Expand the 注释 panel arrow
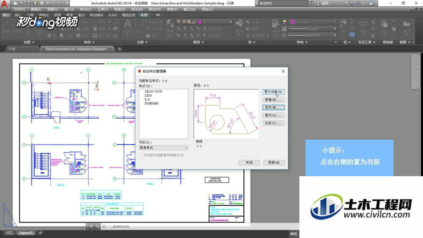Viewport: 423px width, 238px height. pyautogui.click(x=146, y=42)
